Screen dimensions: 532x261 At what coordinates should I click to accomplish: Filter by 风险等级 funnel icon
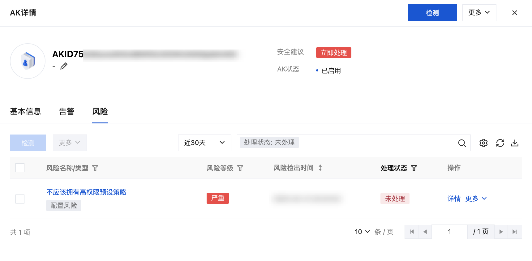(x=240, y=168)
